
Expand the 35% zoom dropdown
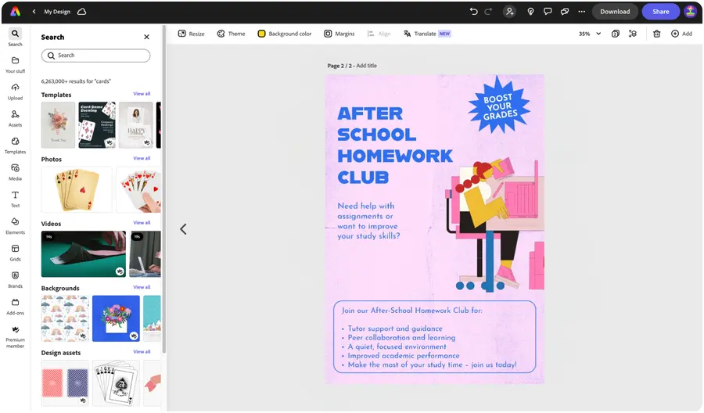tap(590, 34)
